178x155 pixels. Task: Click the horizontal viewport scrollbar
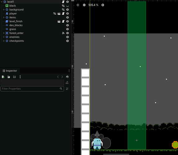tap(116, 154)
